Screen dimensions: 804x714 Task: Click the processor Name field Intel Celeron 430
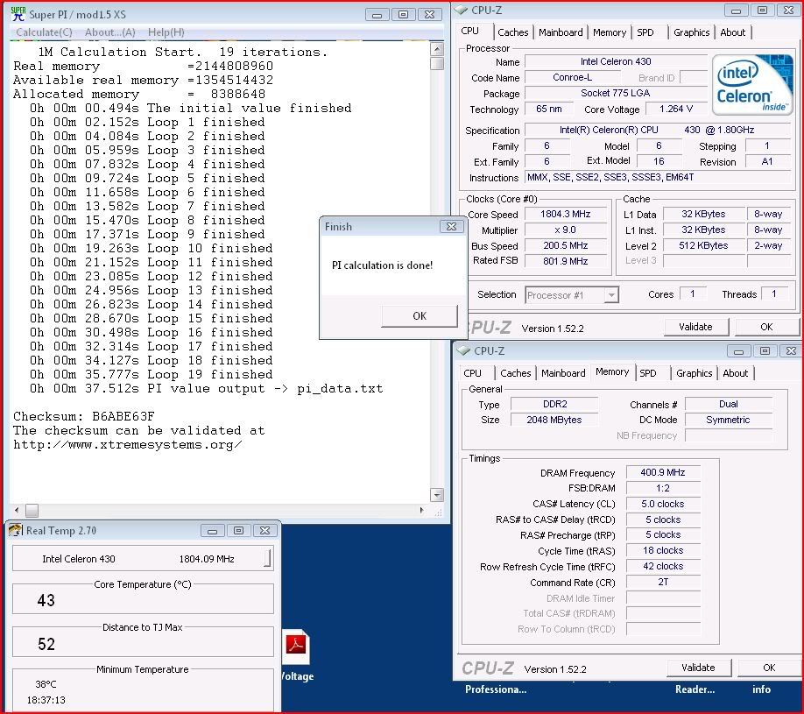point(616,61)
